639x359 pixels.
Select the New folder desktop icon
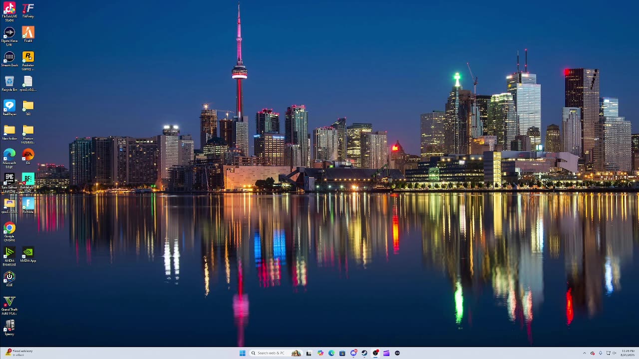click(x=9, y=133)
